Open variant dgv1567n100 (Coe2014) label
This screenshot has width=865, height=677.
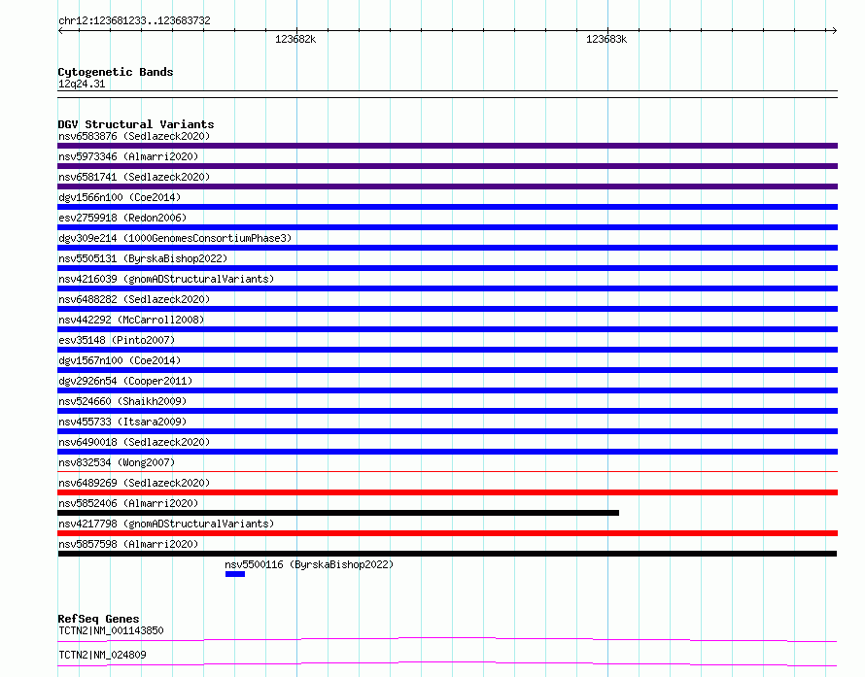coord(120,360)
